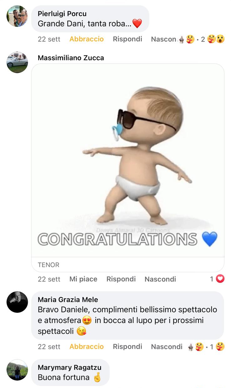Open Marymary Ragatzu's profile picture

[17, 370]
